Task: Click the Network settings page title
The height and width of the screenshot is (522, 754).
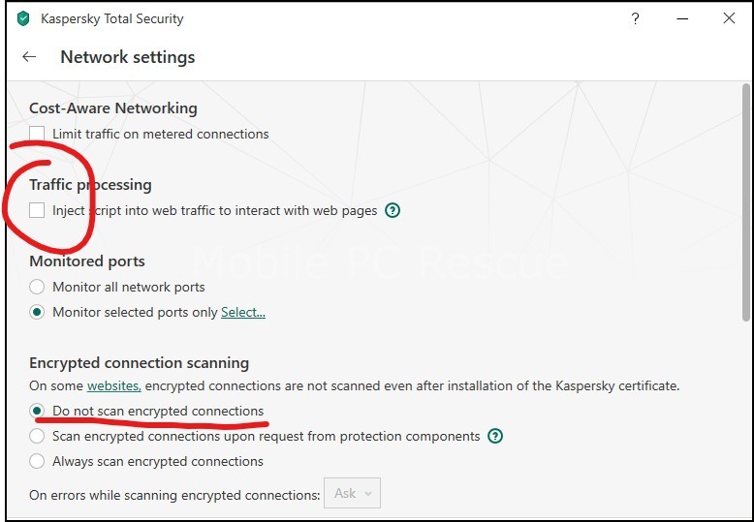Action: (x=127, y=57)
